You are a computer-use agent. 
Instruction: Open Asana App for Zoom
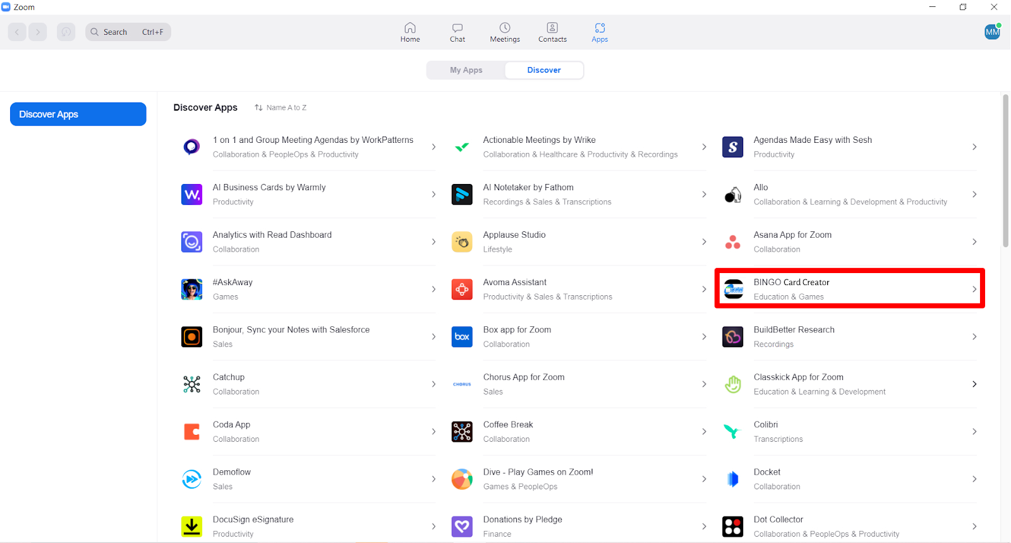click(x=850, y=242)
